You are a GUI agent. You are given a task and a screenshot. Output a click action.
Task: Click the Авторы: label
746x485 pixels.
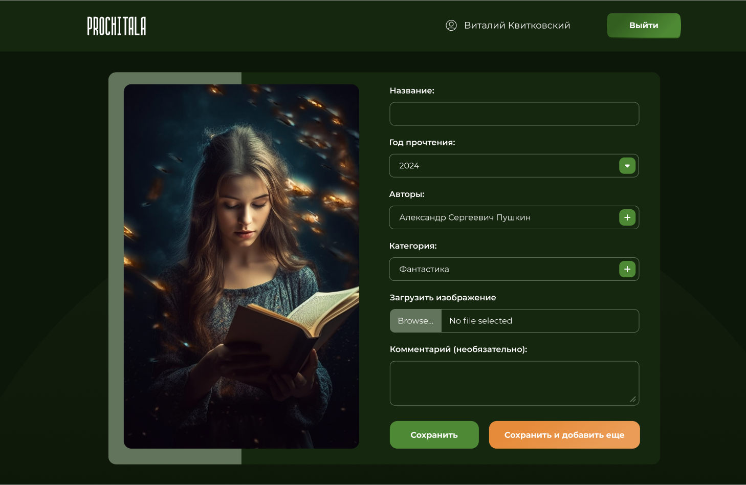pos(407,194)
